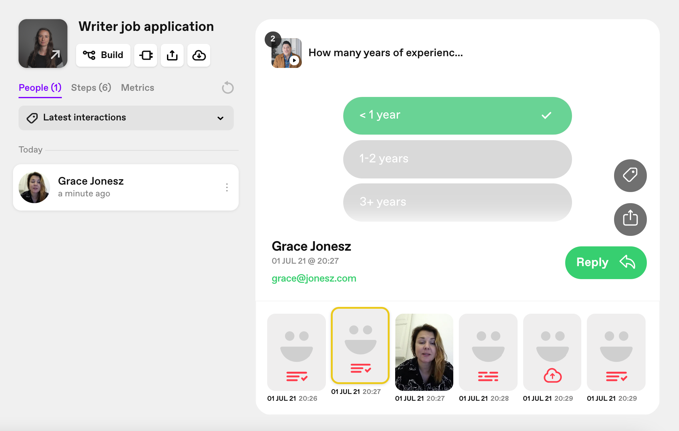The height and width of the screenshot is (431, 679).
Task: Click the round tag icon button
Action: [x=630, y=175]
